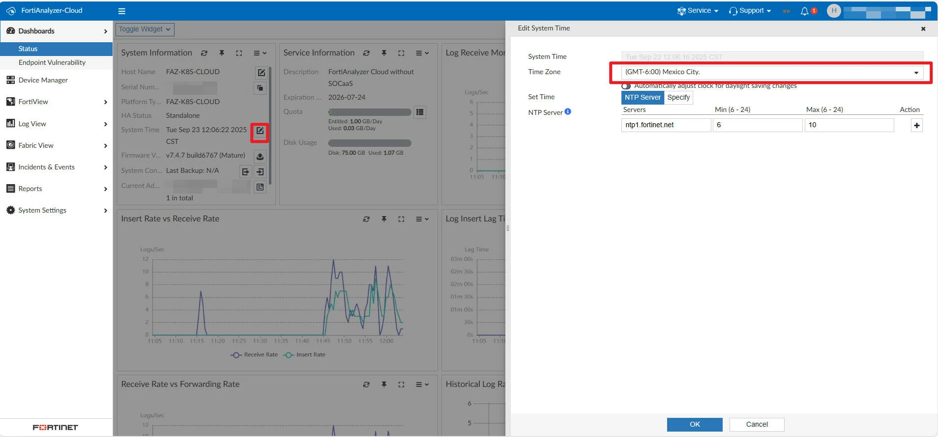938x437 pixels.
Task: Refresh the Service Information widget
Action: pyautogui.click(x=366, y=53)
